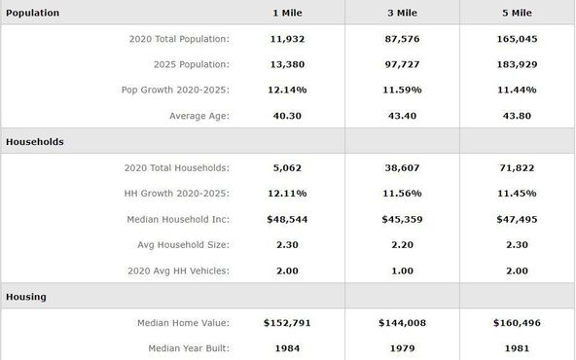Select the Households section header

pyautogui.click(x=34, y=142)
